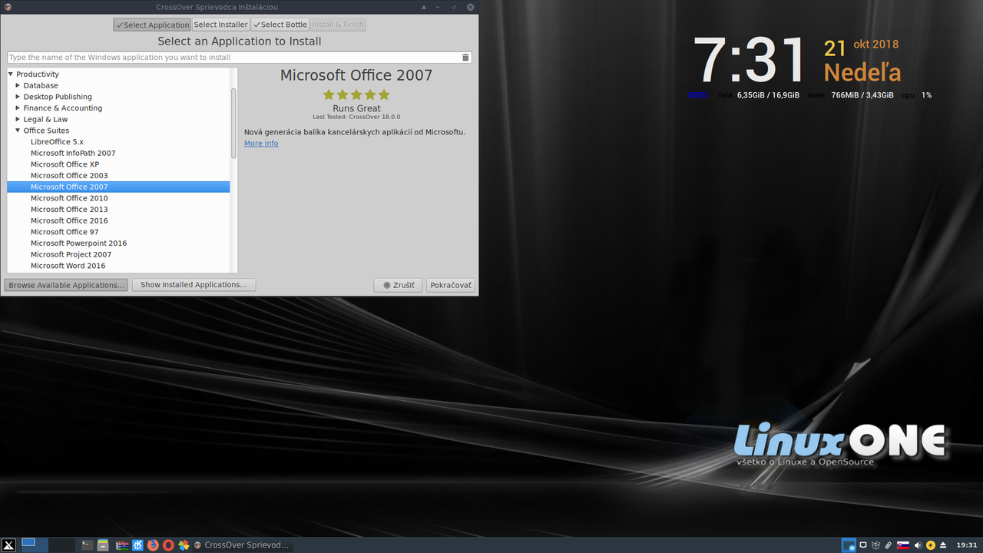Click the 19:31 taskbar clock
Image resolution: width=983 pixels, height=553 pixels.
[x=966, y=545]
